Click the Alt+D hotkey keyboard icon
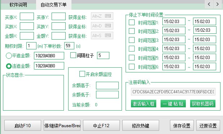The image size is (223, 134). pyautogui.click(x=108, y=26)
